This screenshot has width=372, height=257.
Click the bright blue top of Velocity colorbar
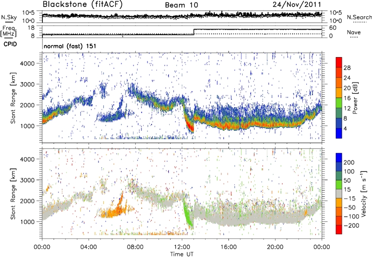pos(339,158)
